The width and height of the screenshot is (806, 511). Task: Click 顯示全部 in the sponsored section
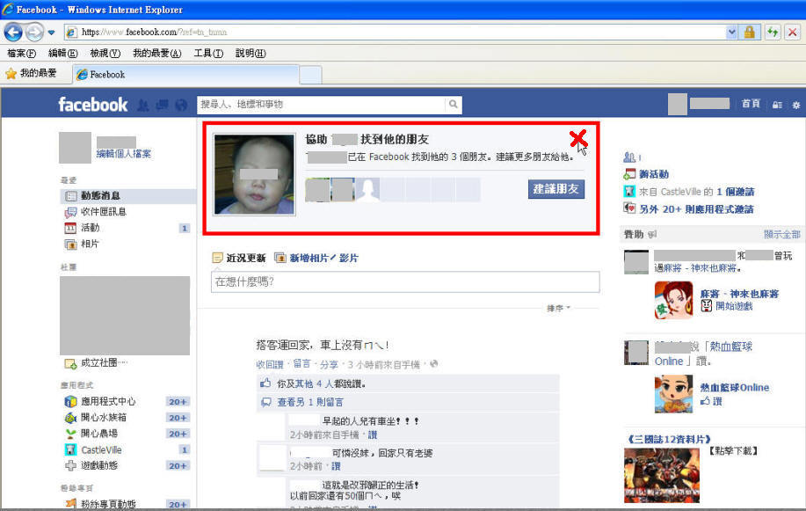[782, 235]
